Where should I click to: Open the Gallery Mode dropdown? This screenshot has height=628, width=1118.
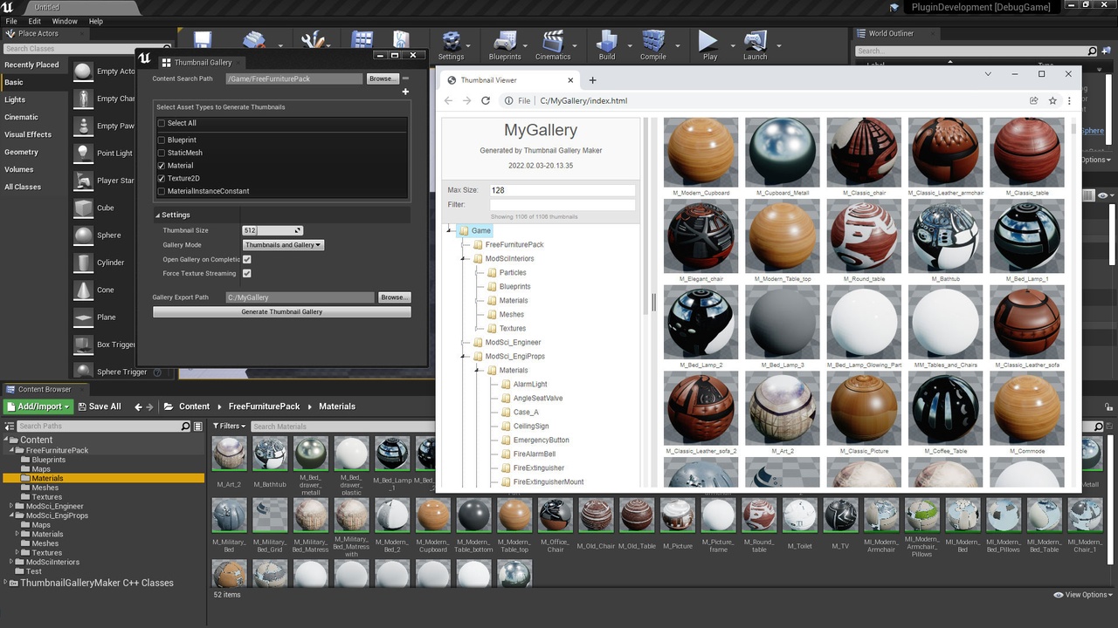[283, 245]
